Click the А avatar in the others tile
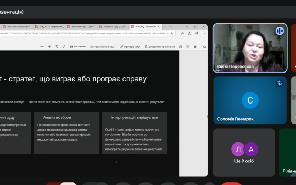The image size is (296, 185). (x=251, y=149)
